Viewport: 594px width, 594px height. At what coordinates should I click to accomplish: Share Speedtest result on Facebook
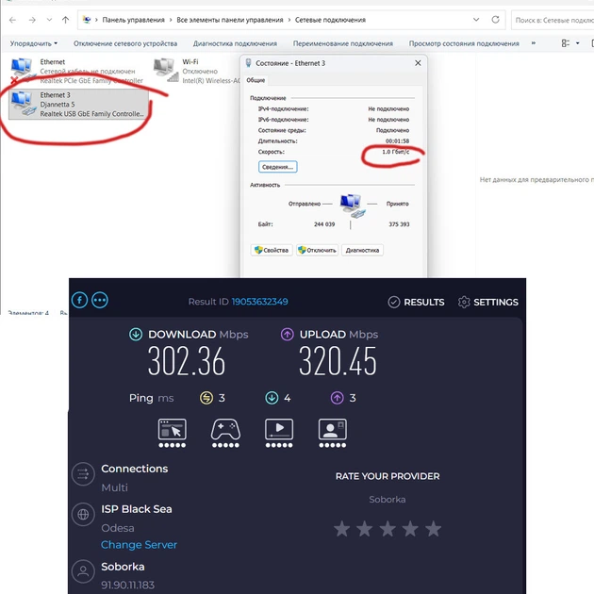(x=79, y=301)
